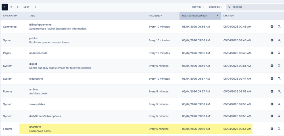The width and height of the screenshot is (284, 136).
Task: Select the updaterecords task name
Action: [x=38, y=53]
